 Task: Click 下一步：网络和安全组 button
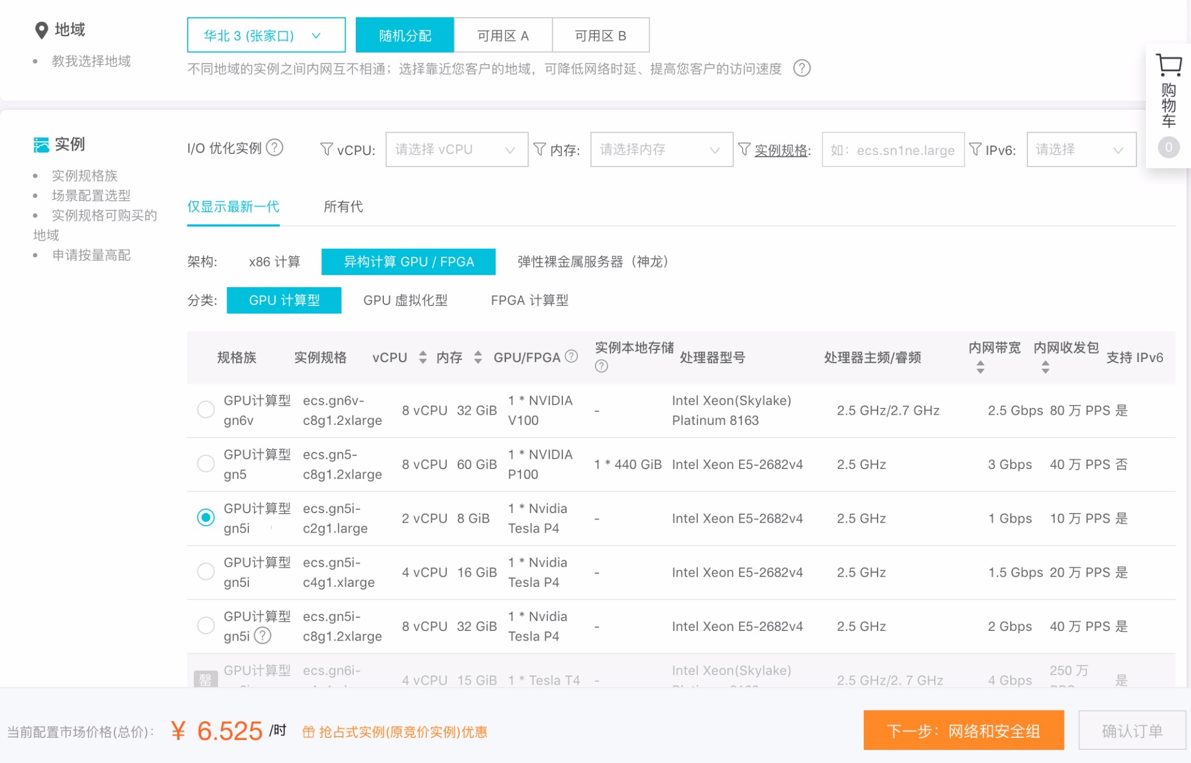[964, 730]
